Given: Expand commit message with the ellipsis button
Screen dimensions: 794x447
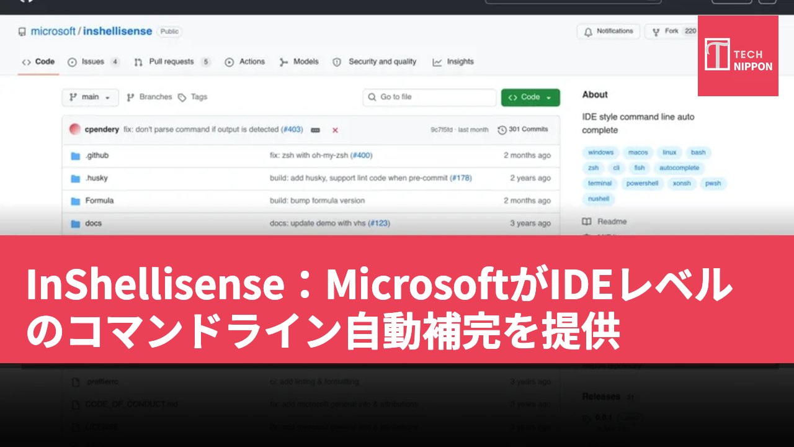Looking at the screenshot, I should [315, 130].
